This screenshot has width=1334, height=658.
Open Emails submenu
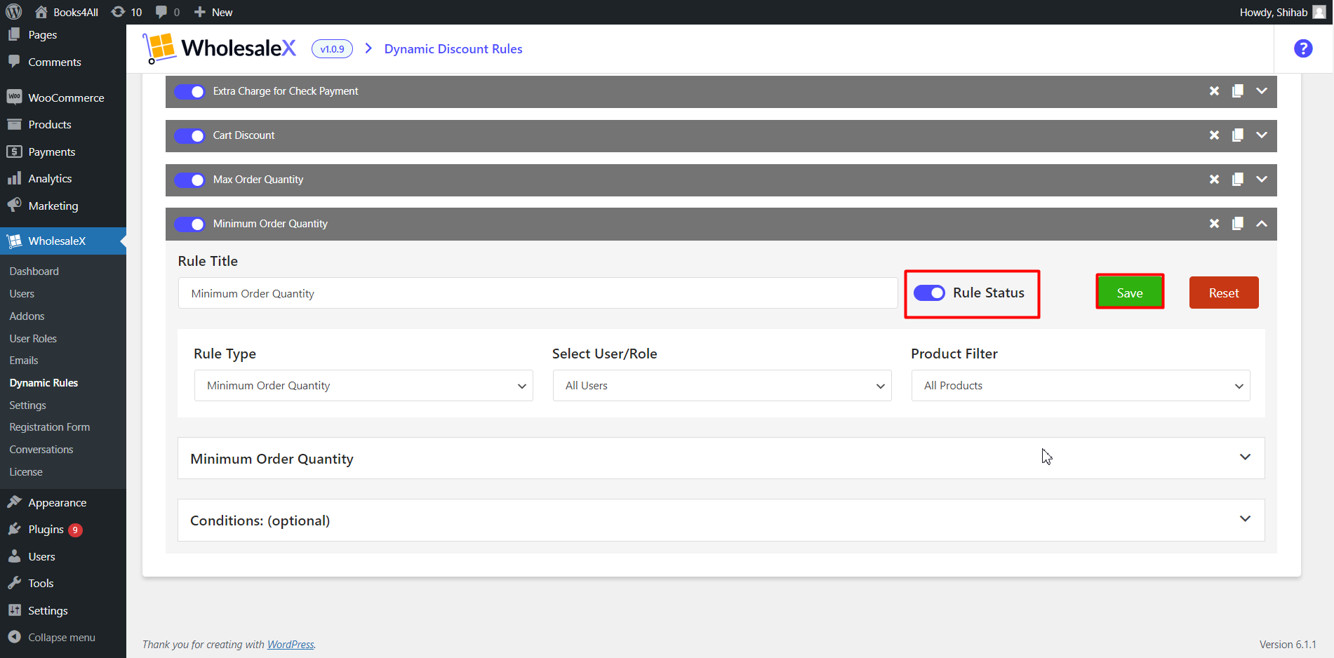click(x=24, y=361)
